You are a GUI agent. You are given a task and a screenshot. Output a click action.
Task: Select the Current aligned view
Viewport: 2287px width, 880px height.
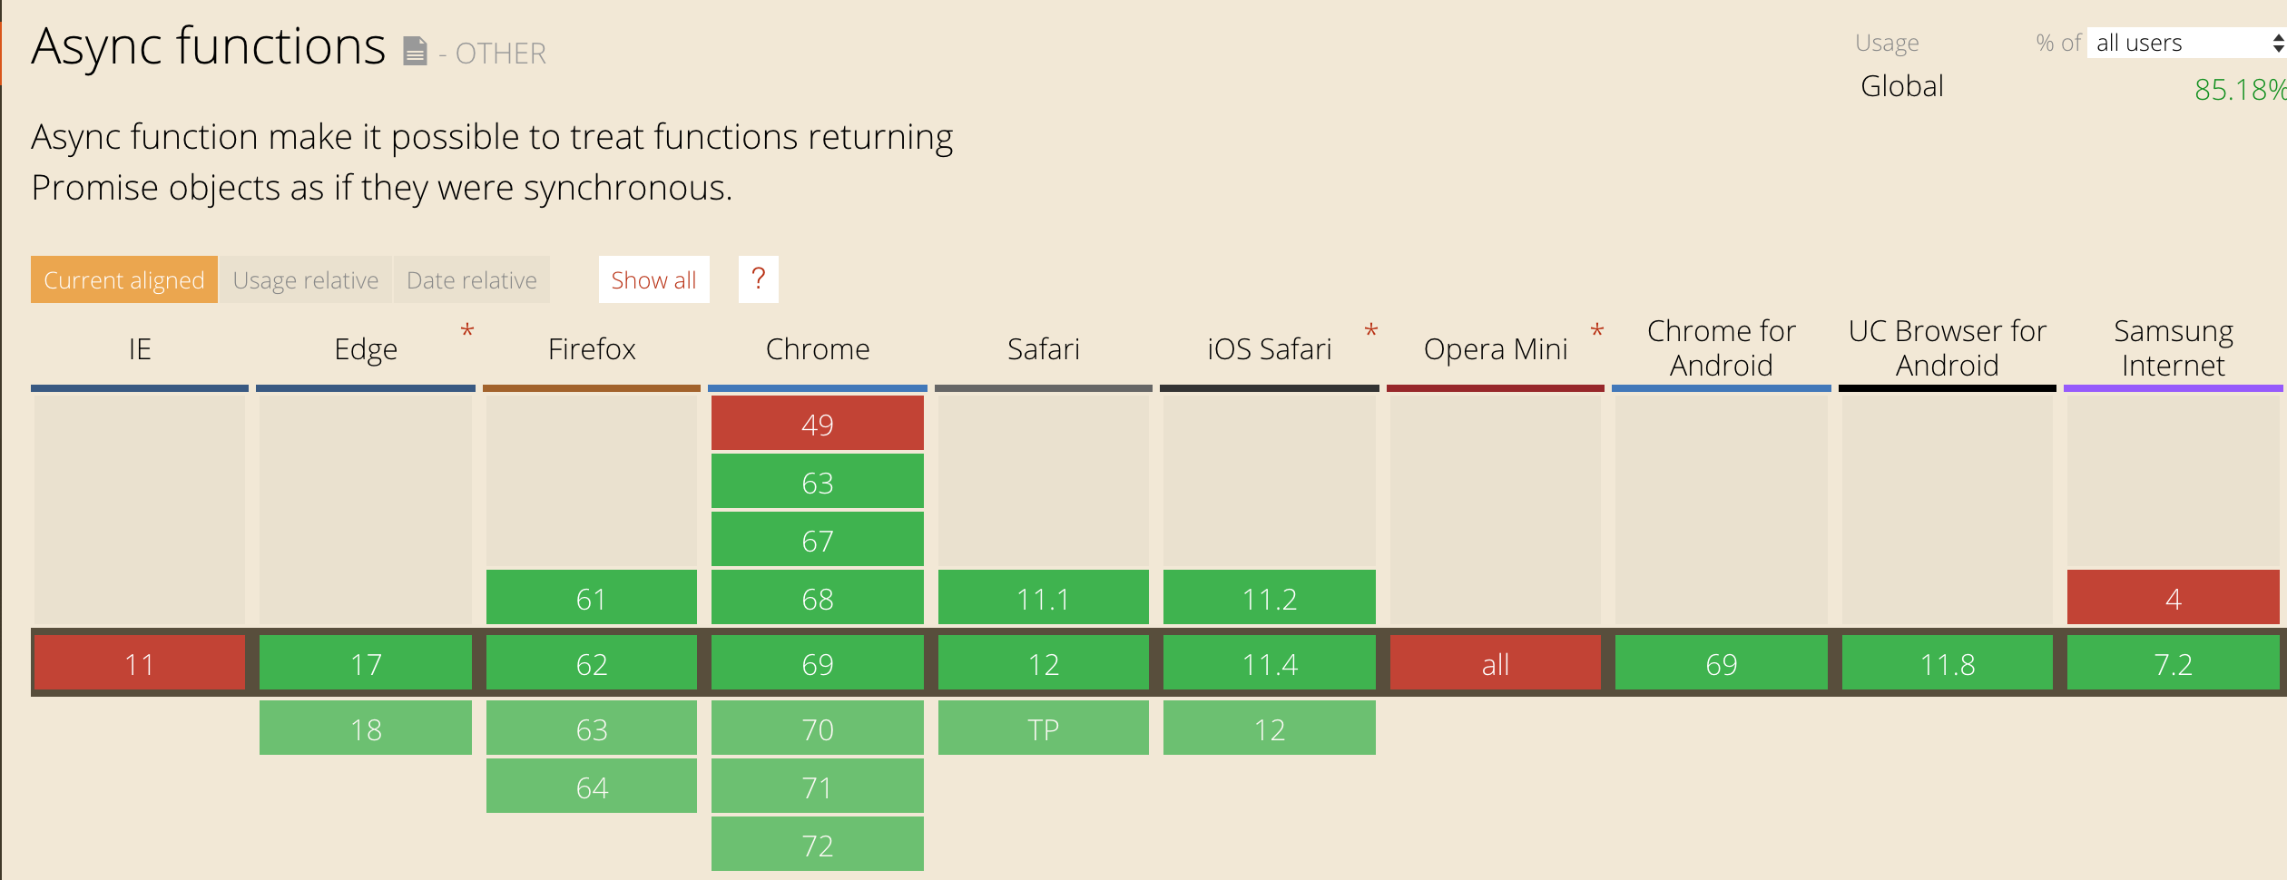124,280
